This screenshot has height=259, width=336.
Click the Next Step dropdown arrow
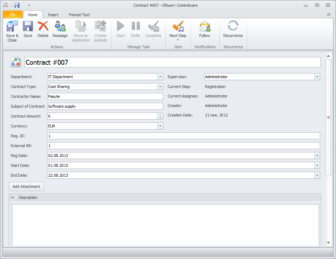pos(178,40)
